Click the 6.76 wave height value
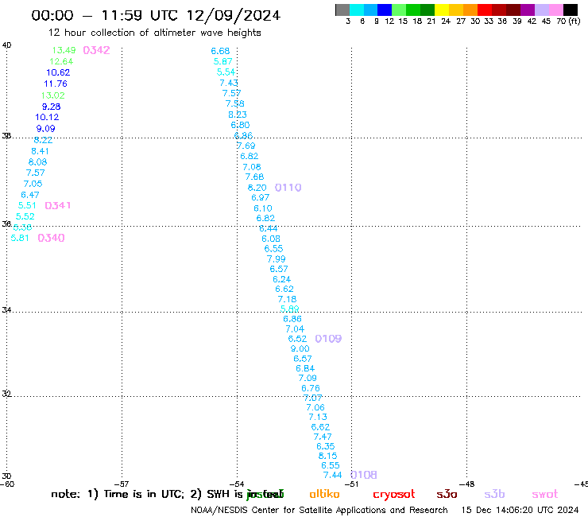 (x=311, y=388)
